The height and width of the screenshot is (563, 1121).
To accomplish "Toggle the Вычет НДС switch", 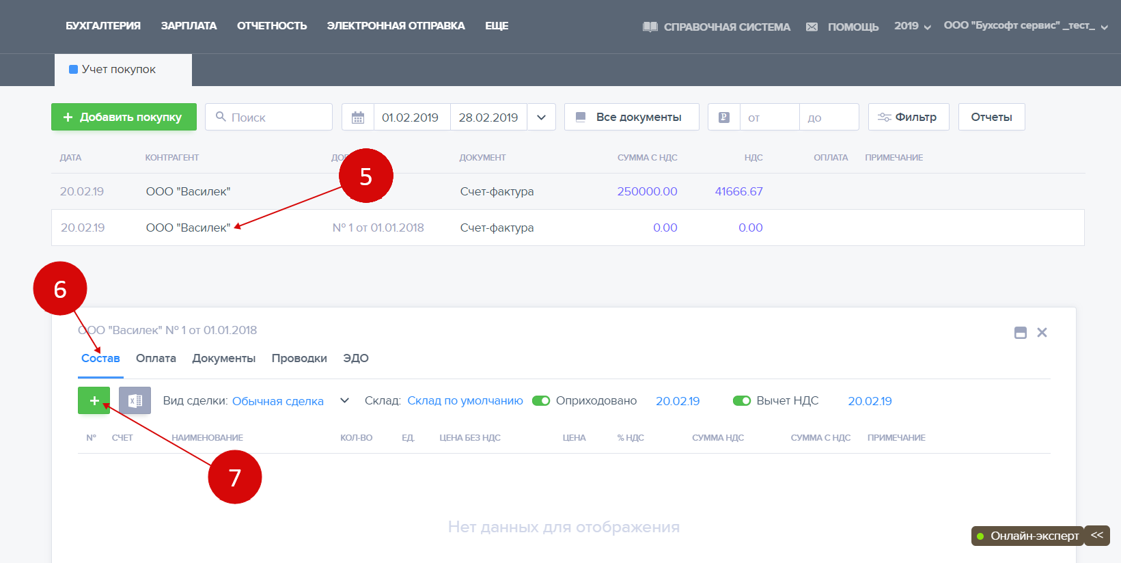I will pos(742,400).
